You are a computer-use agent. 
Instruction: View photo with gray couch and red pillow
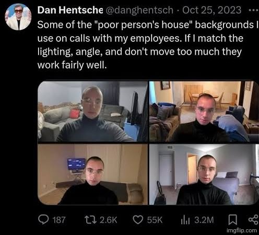92,111
